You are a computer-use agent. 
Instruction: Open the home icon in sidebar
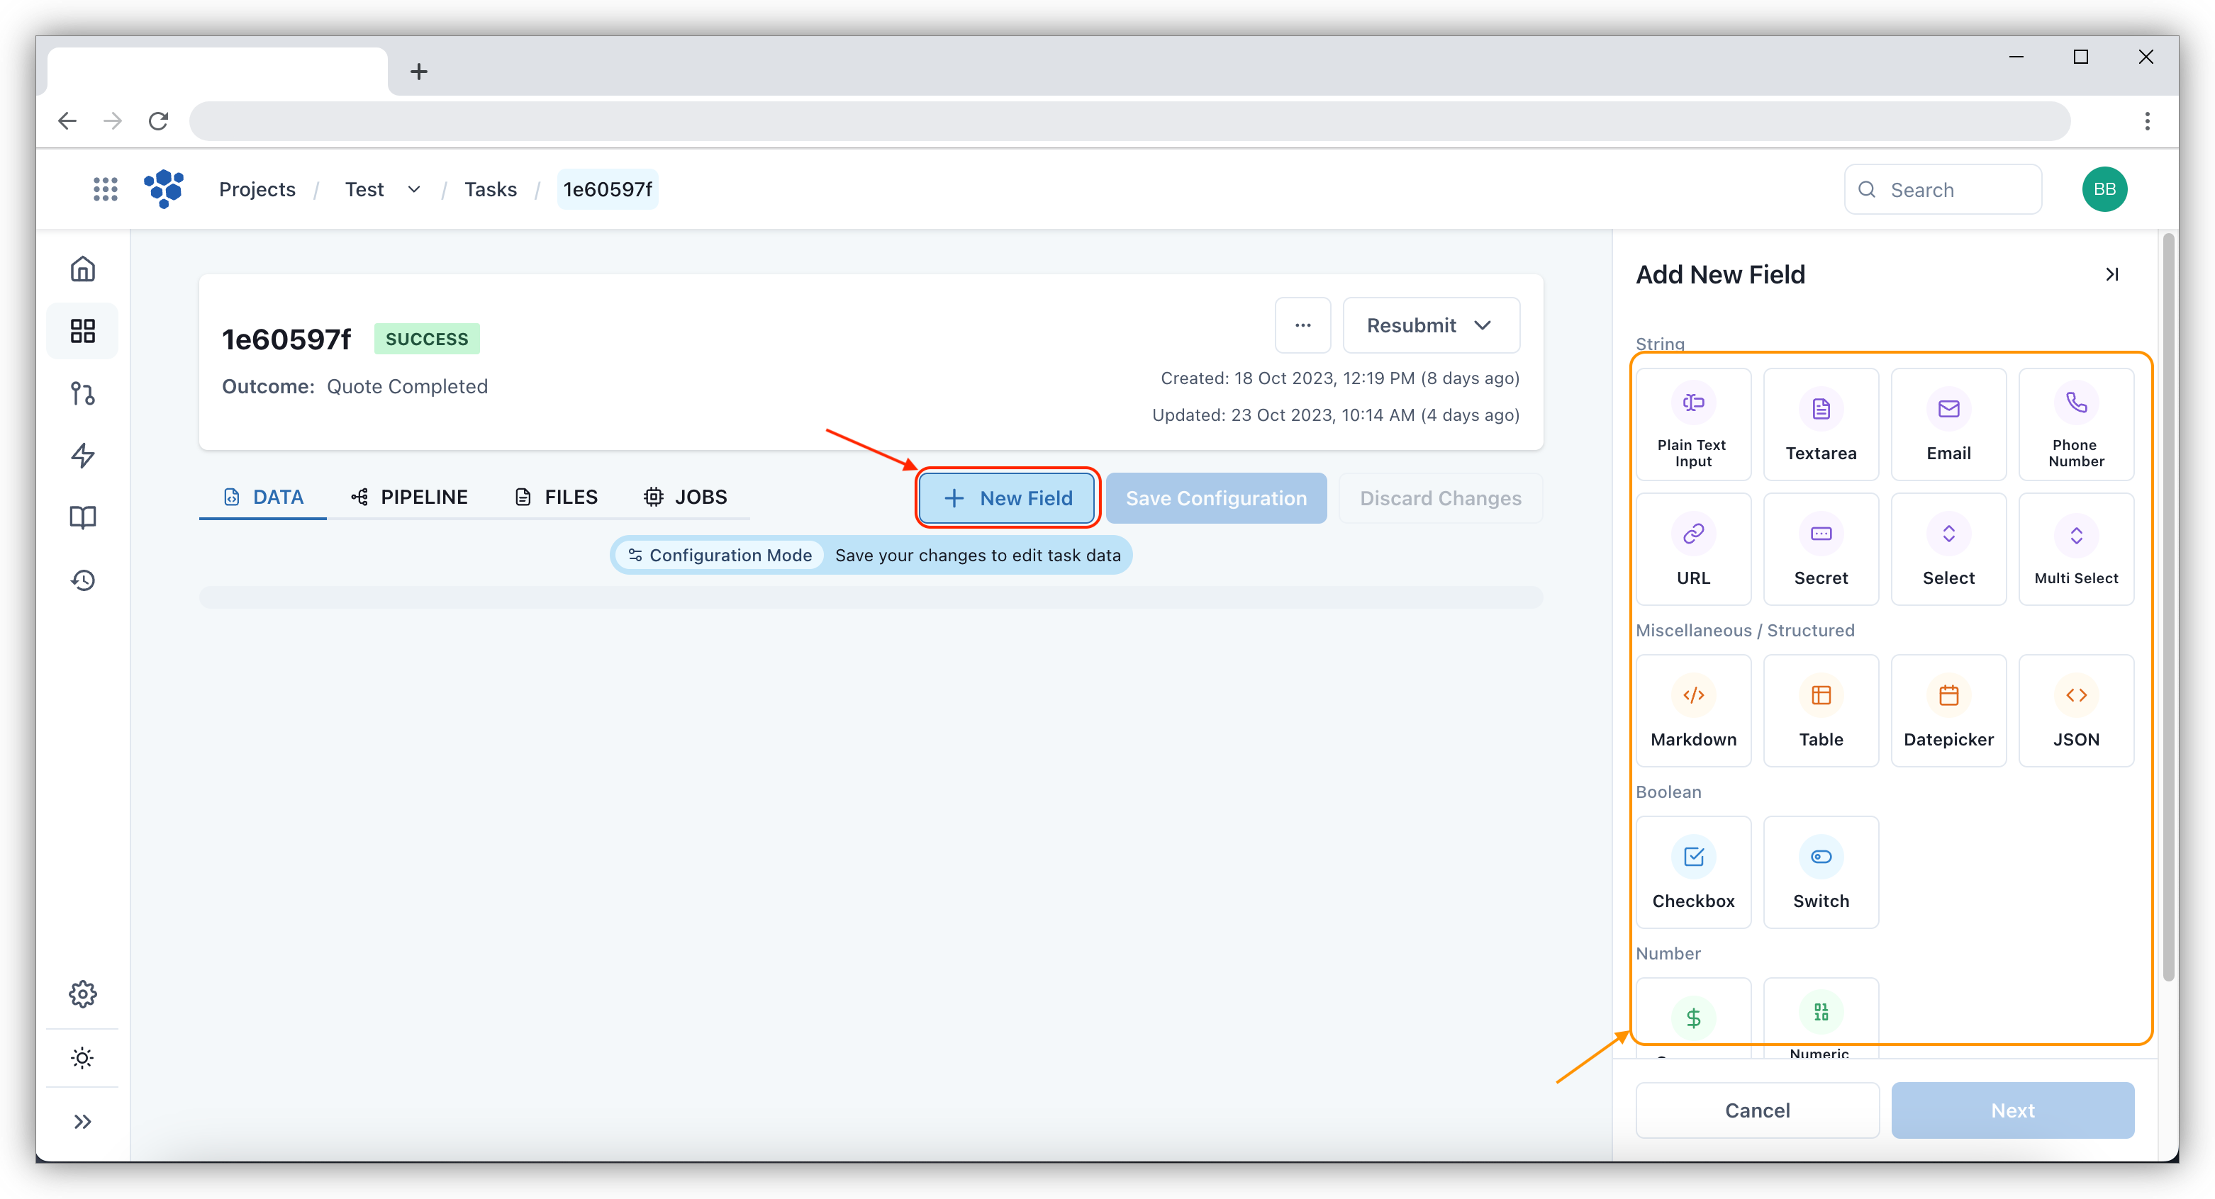pos(82,269)
